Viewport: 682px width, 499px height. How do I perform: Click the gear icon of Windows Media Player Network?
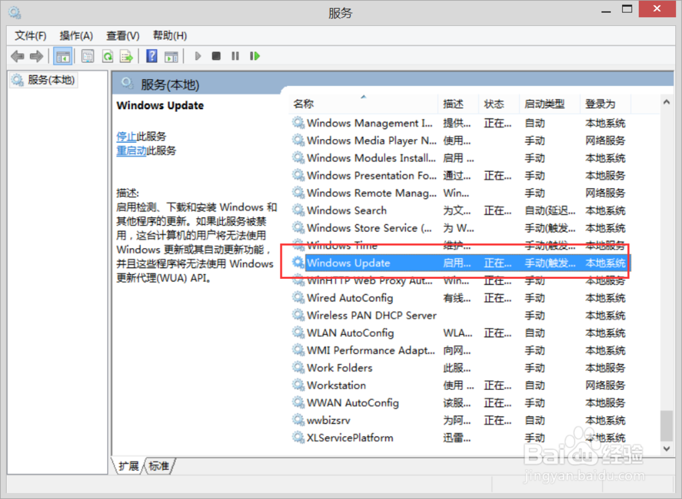click(x=299, y=140)
